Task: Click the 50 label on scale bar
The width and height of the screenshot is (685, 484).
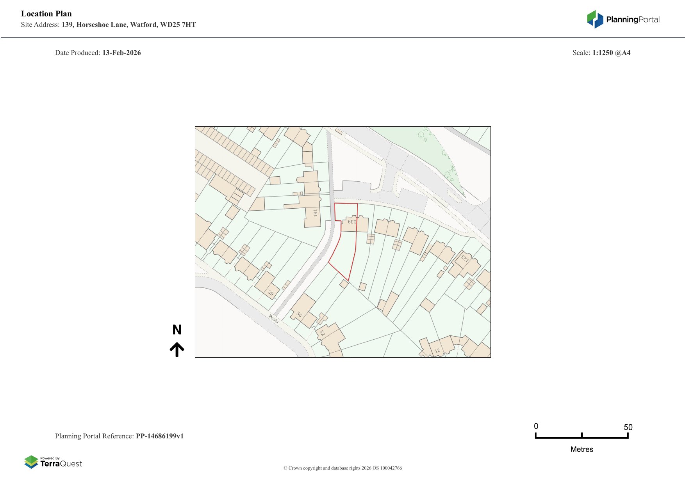Action: 628,427
